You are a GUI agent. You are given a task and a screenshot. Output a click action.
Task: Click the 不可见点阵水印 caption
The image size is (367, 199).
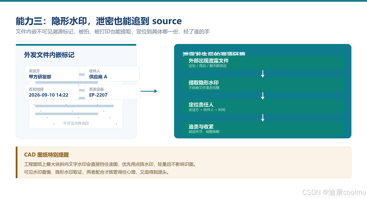[x=76, y=123]
